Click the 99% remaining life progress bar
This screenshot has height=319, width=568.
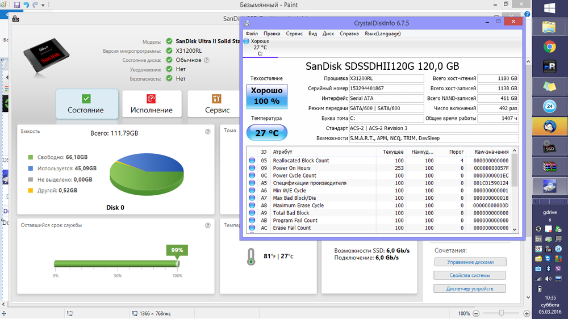116,263
